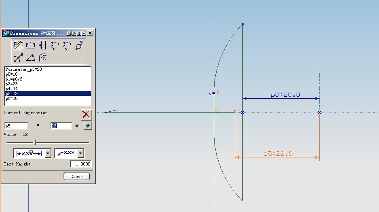379x212 pixels.
Task: Open dimension placement style dropdown
Action: 48,153
